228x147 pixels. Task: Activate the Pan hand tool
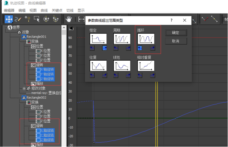click(x=69, y=19)
